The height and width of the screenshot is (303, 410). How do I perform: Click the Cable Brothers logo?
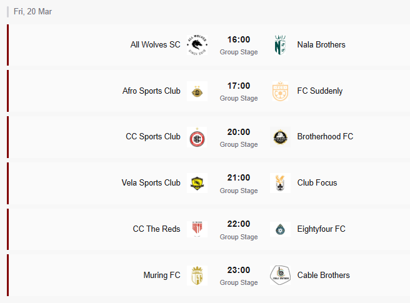280,276
